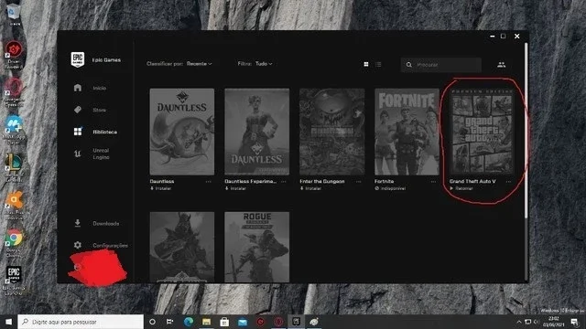The image size is (586, 329).
Task: Open the Configurações gear icon
Action: (77, 245)
